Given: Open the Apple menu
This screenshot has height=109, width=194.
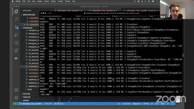Looking at the screenshot, I should click(12, 1).
